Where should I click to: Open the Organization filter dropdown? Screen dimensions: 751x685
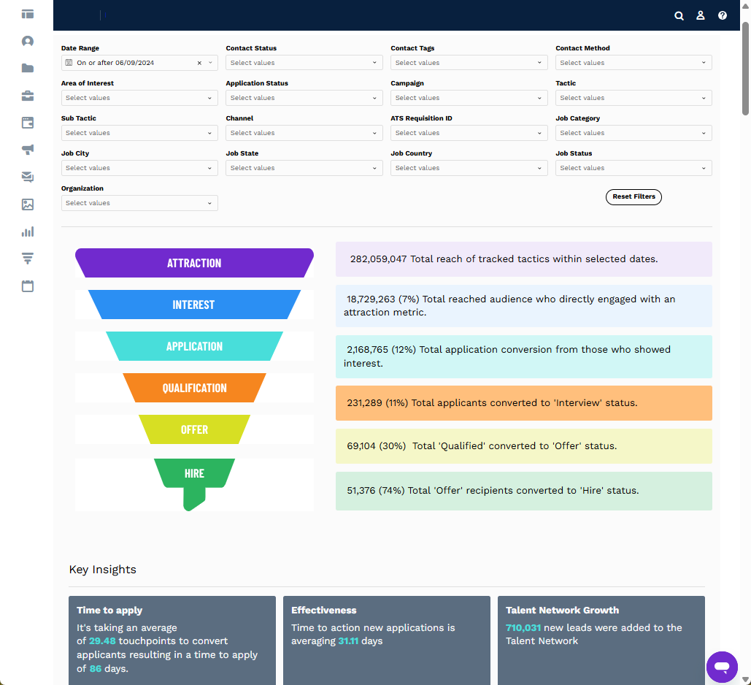pyautogui.click(x=139, y=203)
